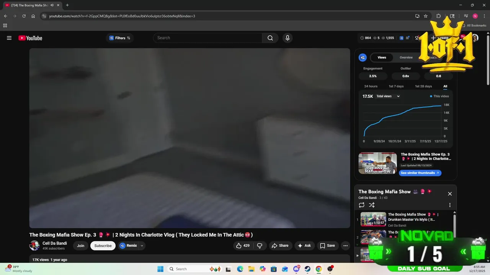
Task: Click the Join button
Action: (80, 246)
